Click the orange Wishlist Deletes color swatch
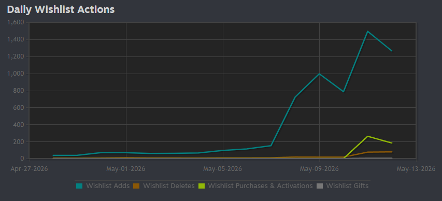Viewport: 442px width, 201px height. click(136, 186)
